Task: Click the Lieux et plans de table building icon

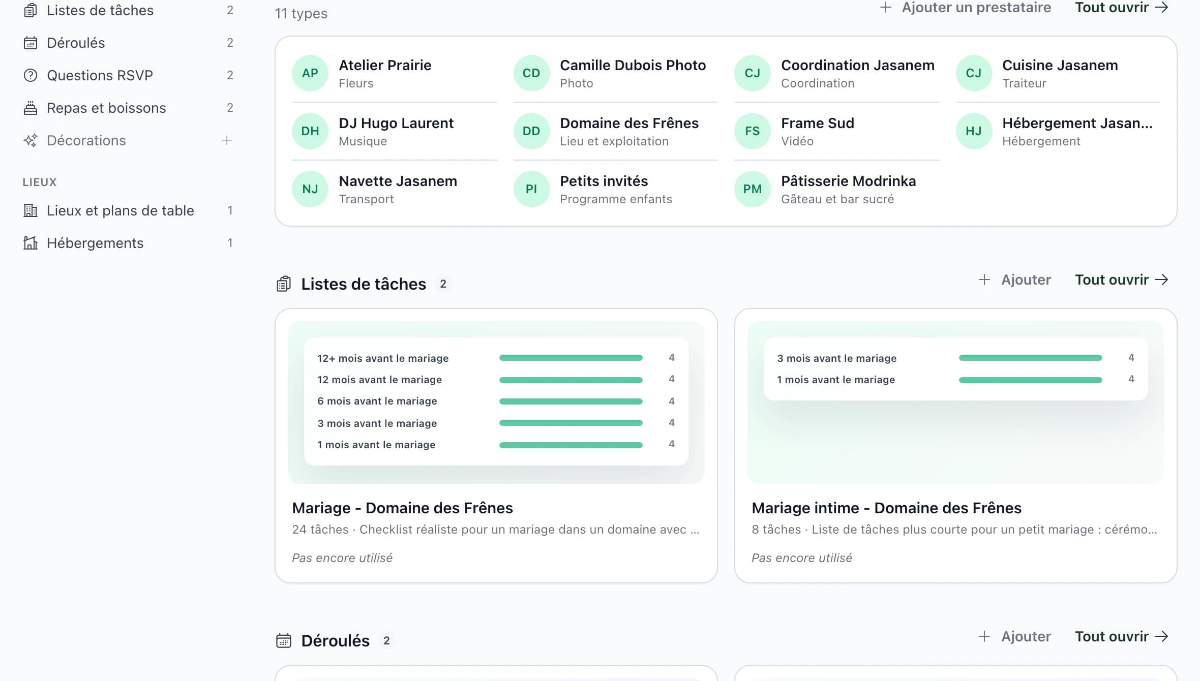Action: (31, 210)
